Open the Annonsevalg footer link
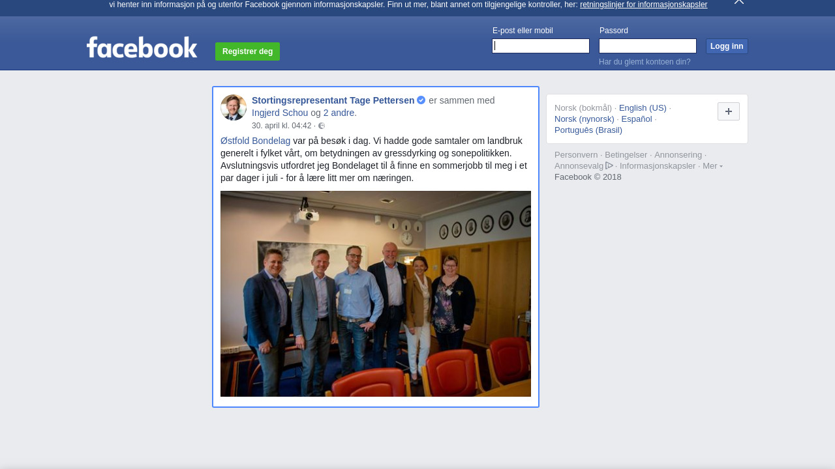The height and width of the screenshot is (469, 835). (579, 166)
